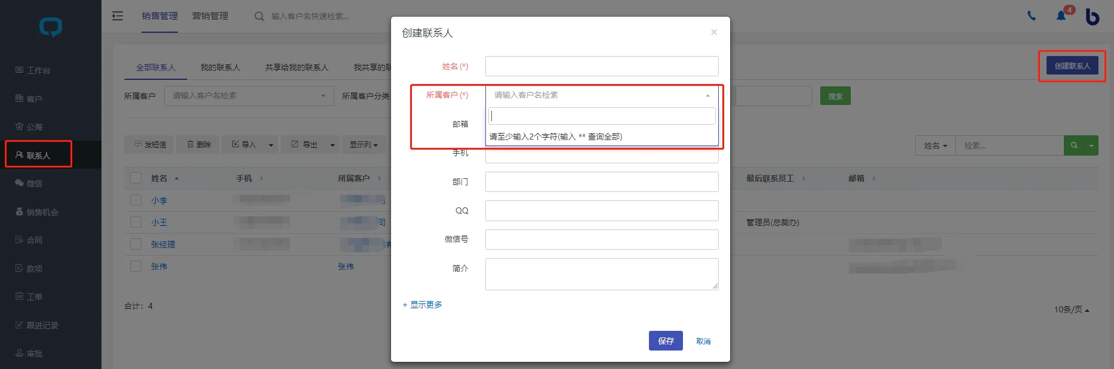Click the CRM logo in sidebar
This screenshot has height=369, width=1114.
click(51, 27)
